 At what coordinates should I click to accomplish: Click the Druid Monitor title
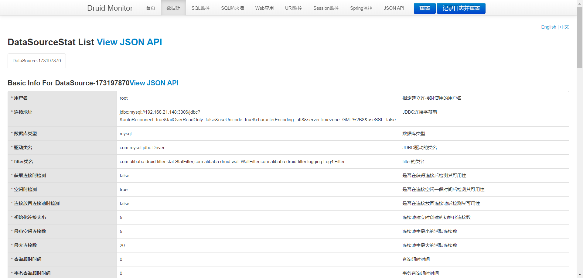pos(110,8)
